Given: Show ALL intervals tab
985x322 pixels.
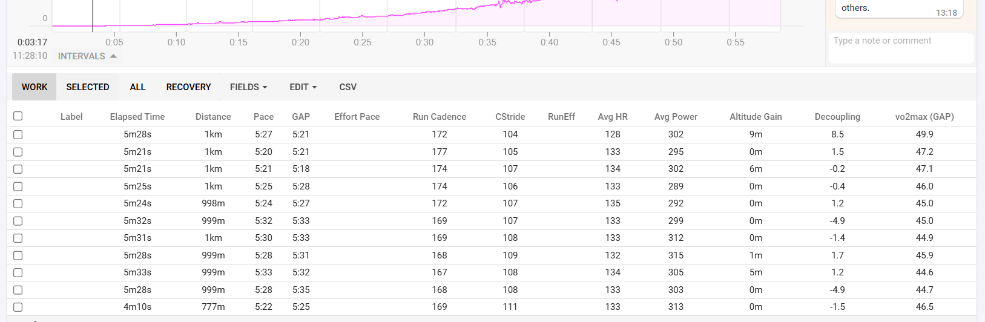Looking at the screenshot, I should [x=137, y=87].
